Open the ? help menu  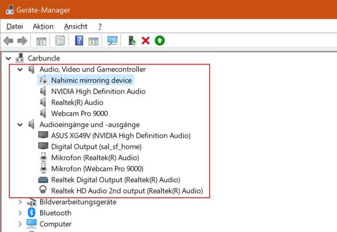tap(100, 26)
